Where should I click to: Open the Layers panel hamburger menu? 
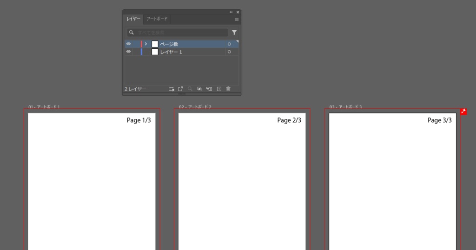pos(237,20)
